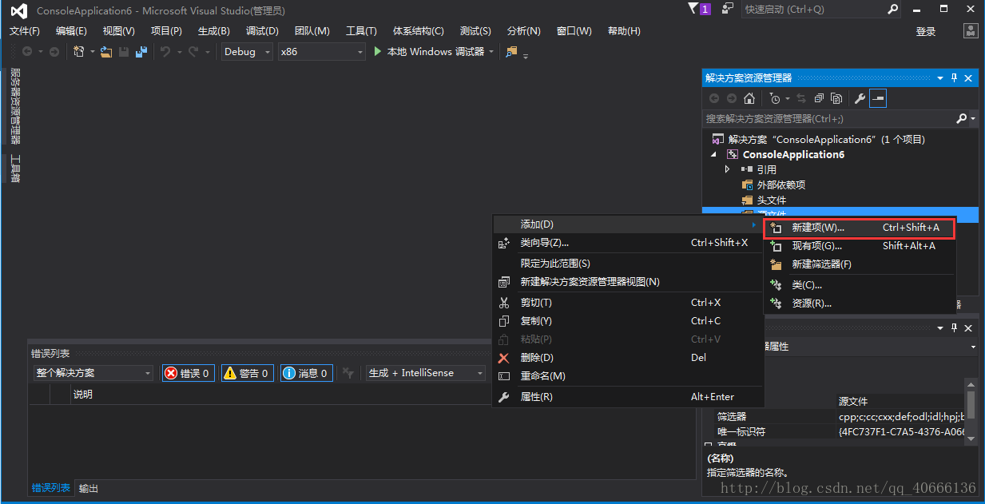This screenshot has height=504, width=985.
Task: Open the Solution Explorer window position dropdown
Action: point(940,78)
